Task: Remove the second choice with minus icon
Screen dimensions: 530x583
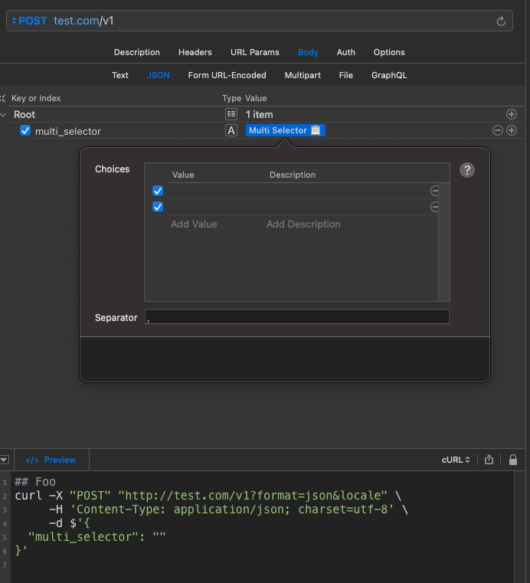Action: [x=434, y=207]
